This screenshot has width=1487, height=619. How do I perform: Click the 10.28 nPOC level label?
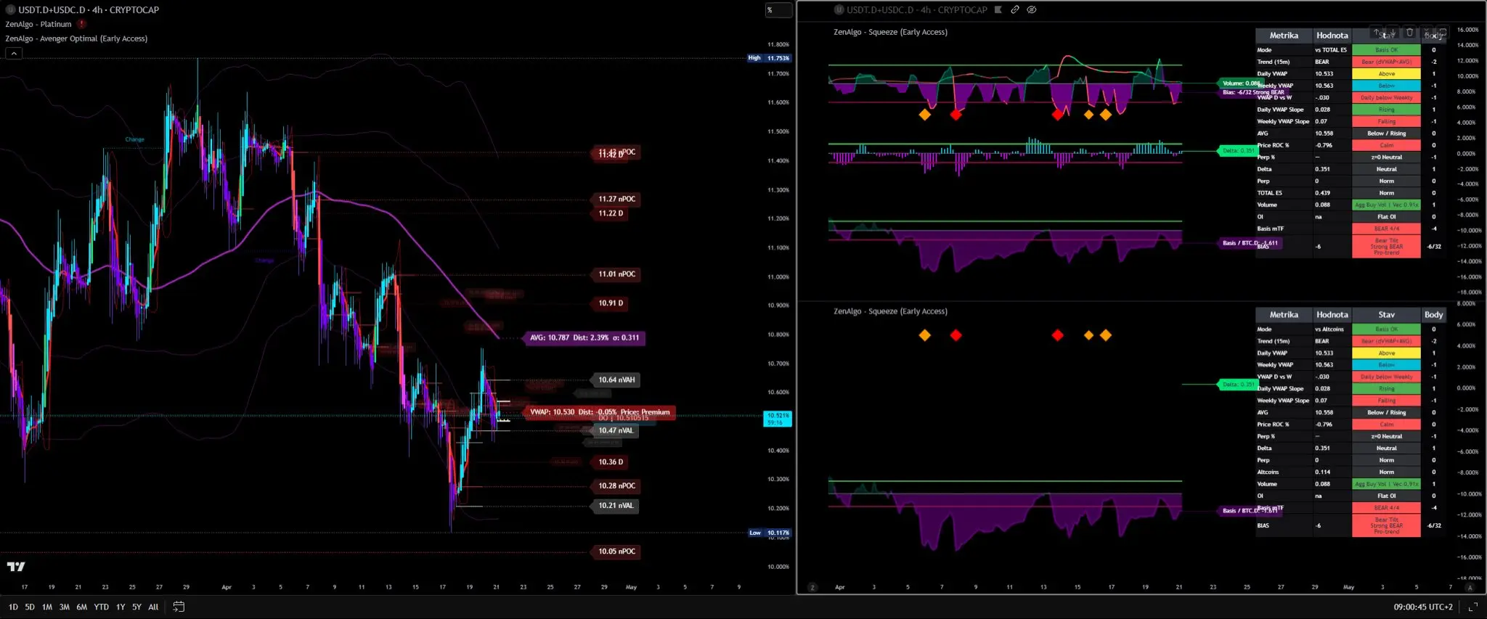tap(616, 486)
